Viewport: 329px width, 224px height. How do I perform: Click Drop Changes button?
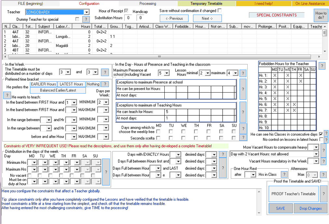click(x=310, y=208)
